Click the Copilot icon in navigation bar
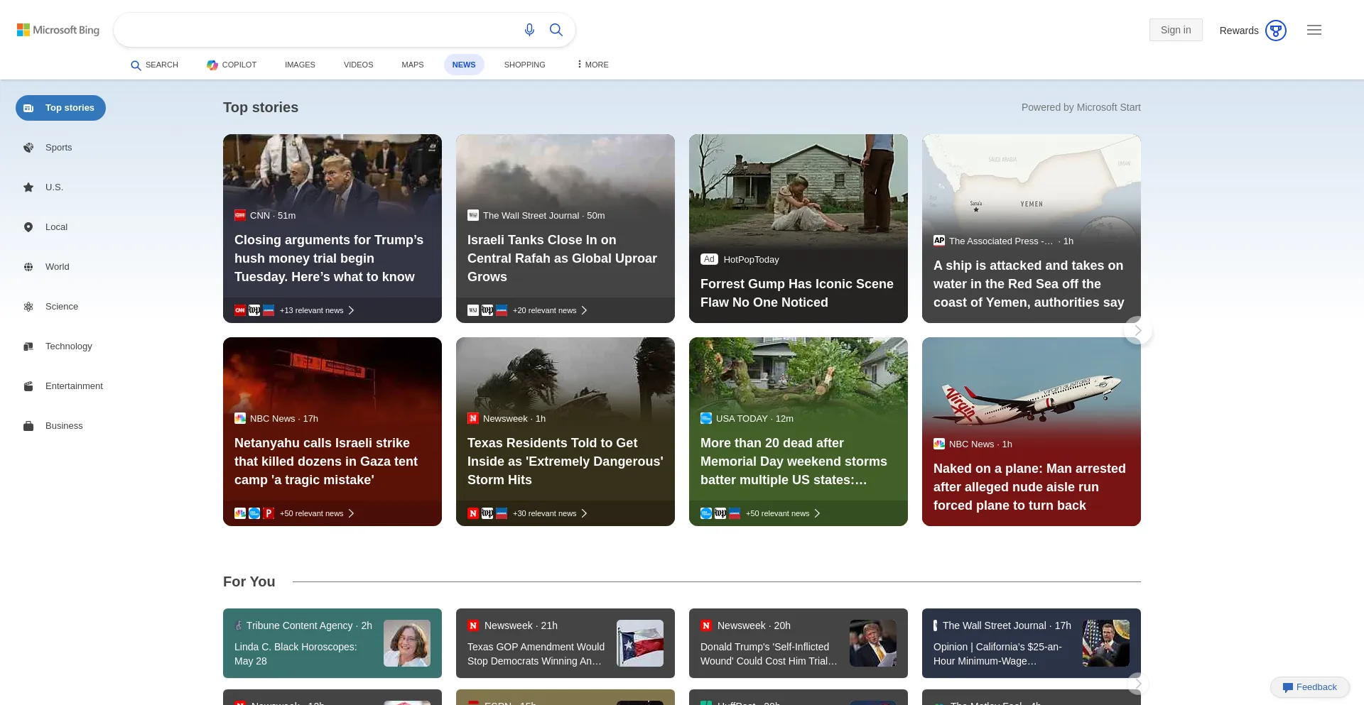 click(212, 65)
